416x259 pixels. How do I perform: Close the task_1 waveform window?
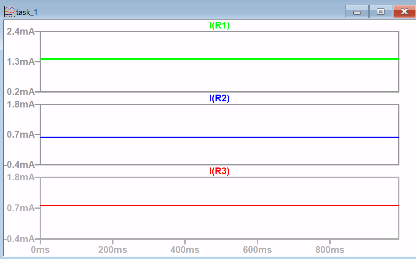[404, 12]
